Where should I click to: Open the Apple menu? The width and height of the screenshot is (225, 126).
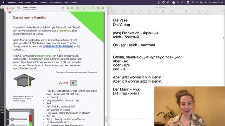coord(4,2)
